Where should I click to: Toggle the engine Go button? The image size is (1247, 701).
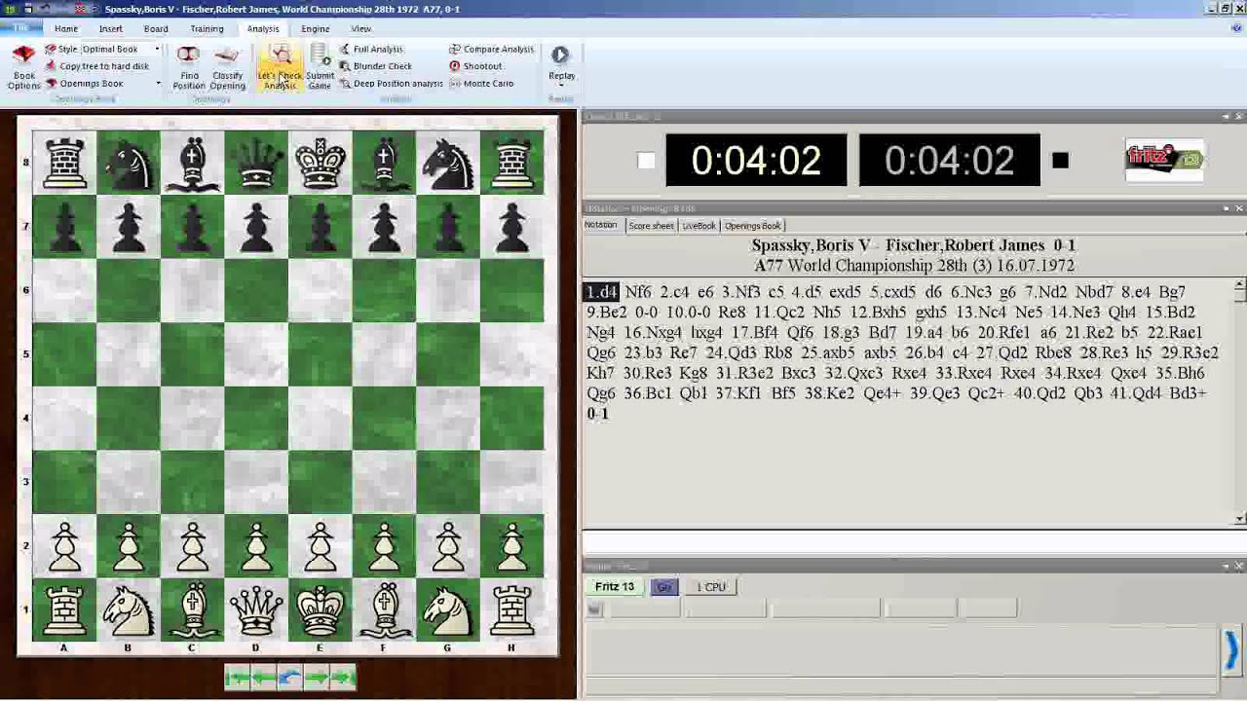[x=664, y=587]
